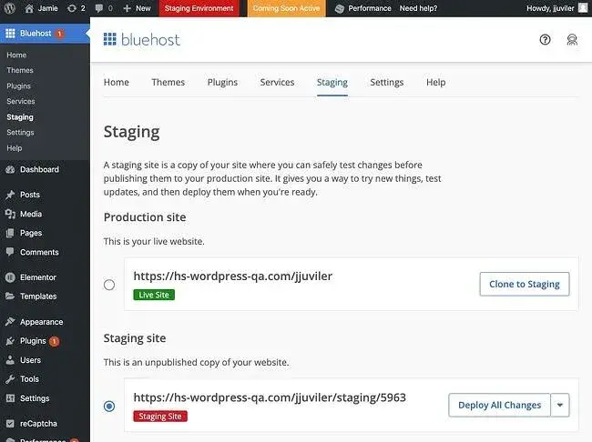This screenshot has width=592, height=442.
Task: Click the plus icon beside New
Action: coord(128,8)
